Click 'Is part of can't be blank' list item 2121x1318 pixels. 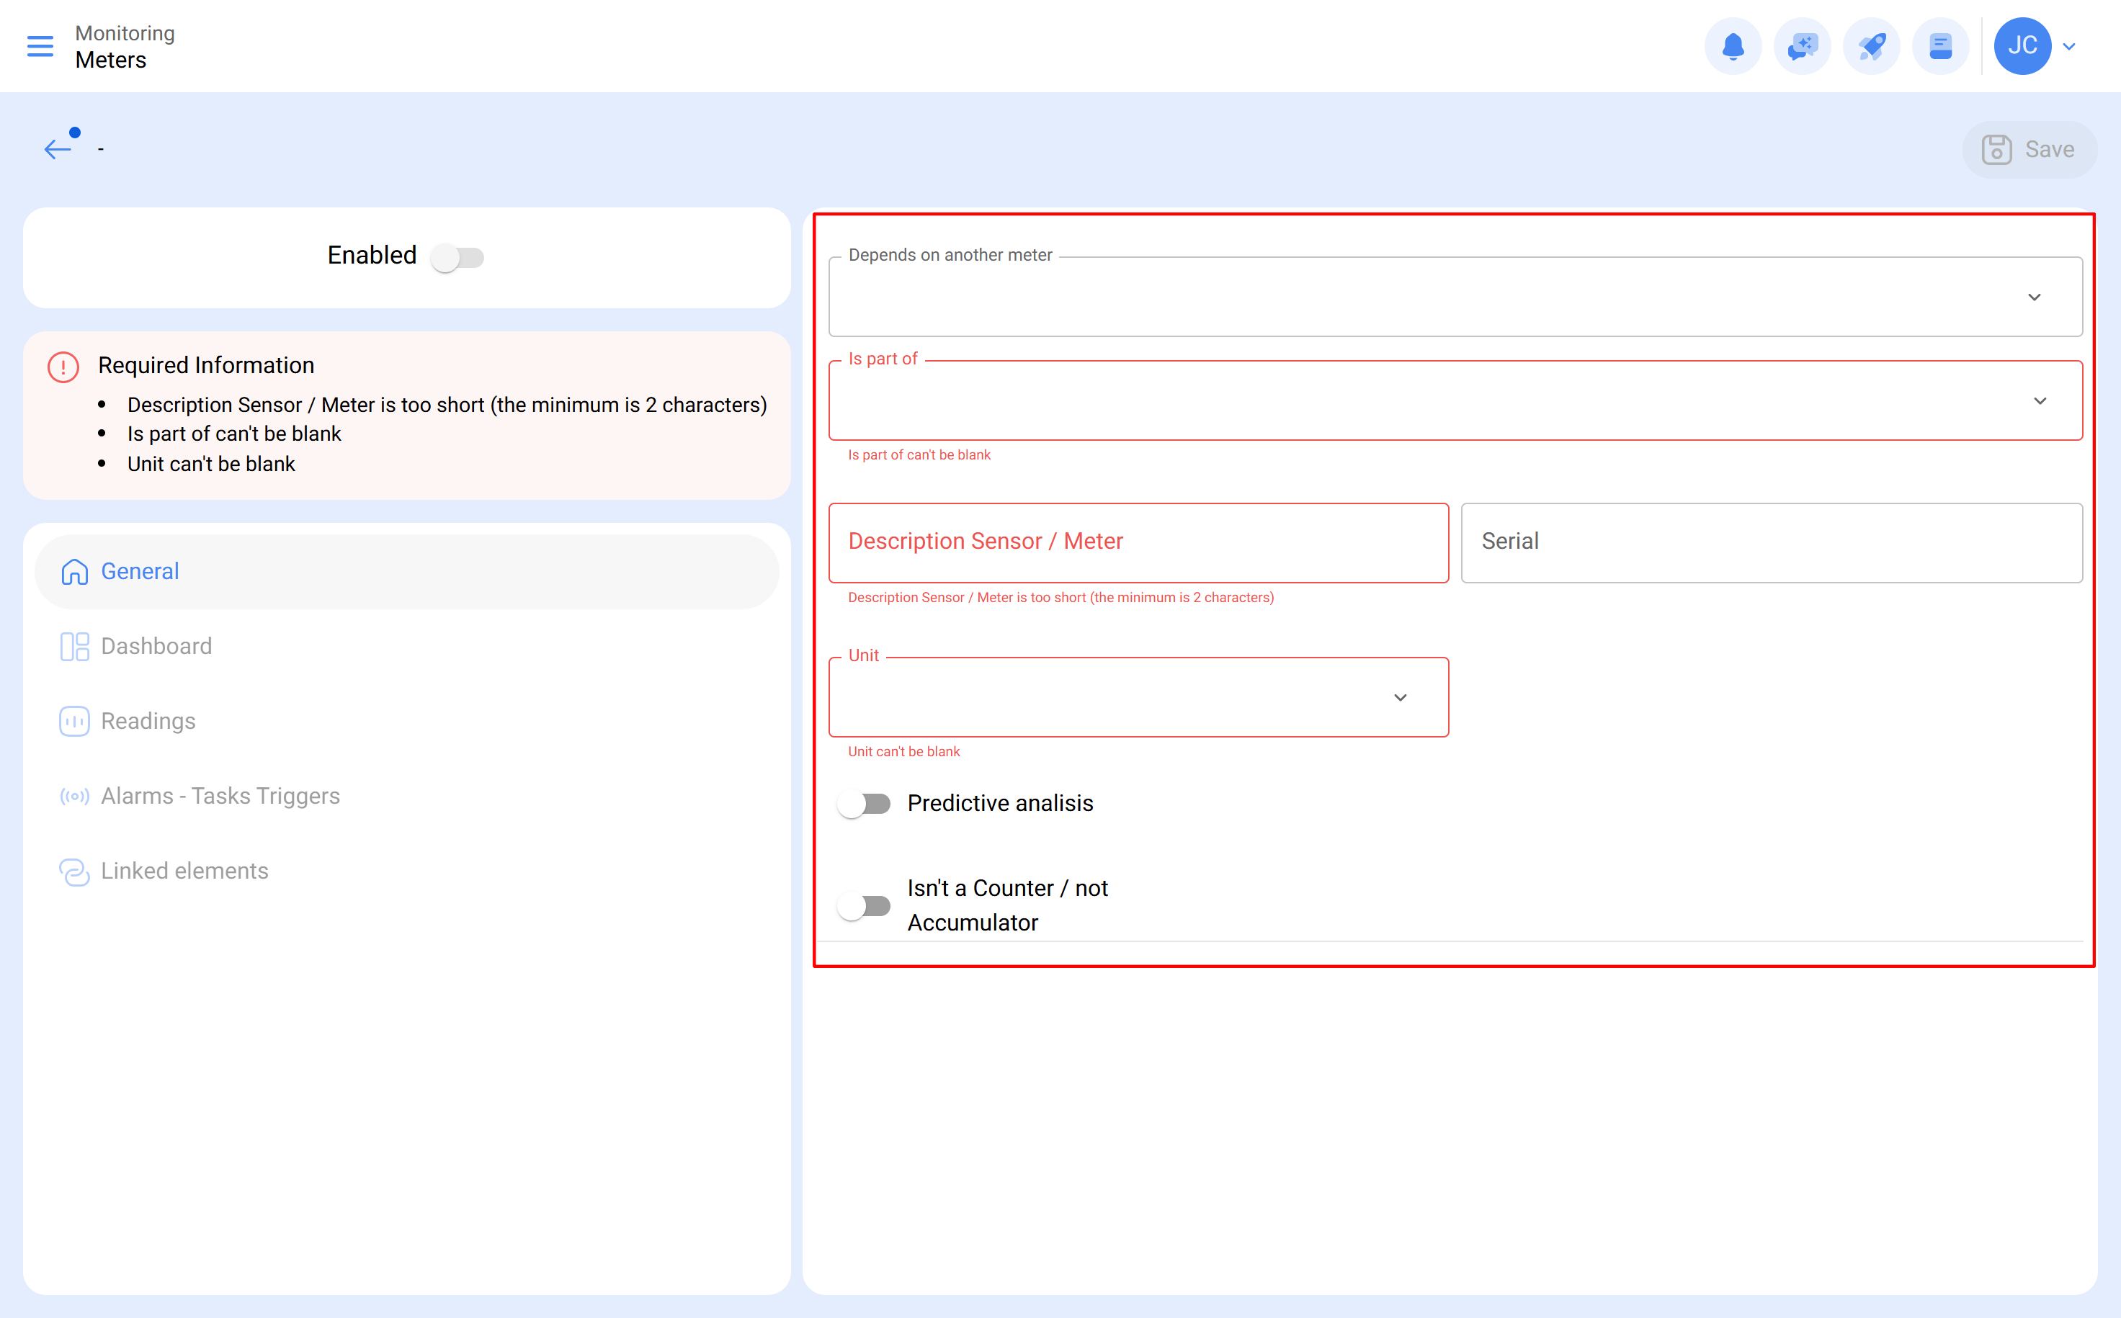(233, 434)
